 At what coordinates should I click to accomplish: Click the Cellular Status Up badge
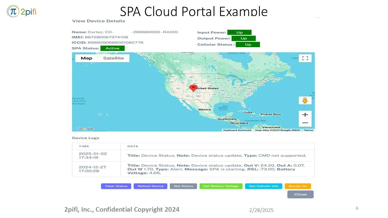pyautogui.click(x=248, y=45)
